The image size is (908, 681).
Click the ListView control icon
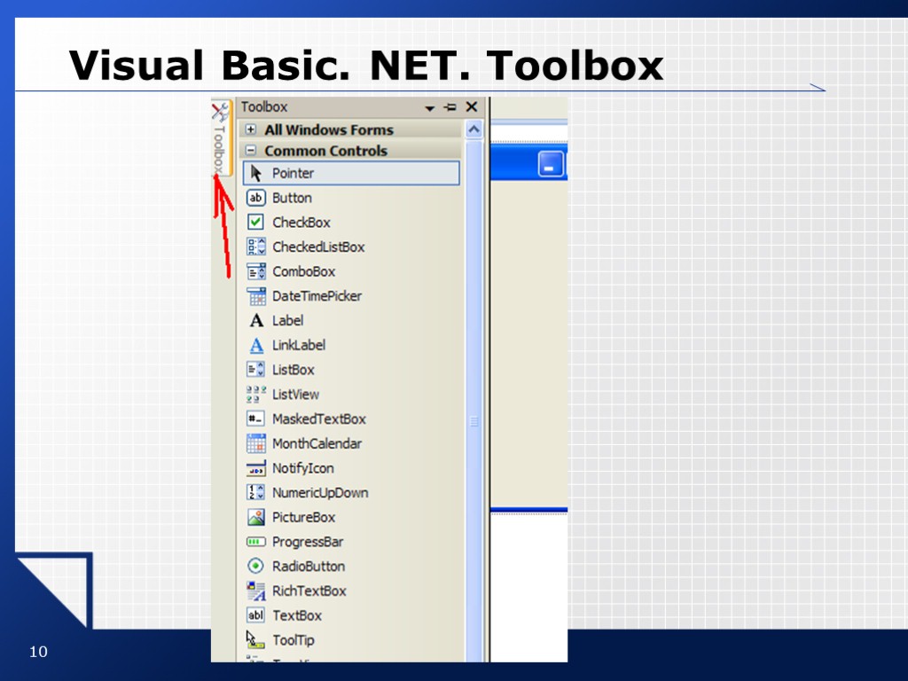[256, 395]
